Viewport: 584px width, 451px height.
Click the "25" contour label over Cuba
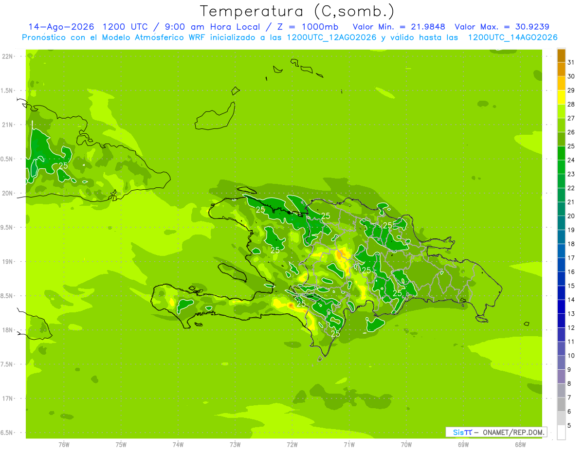(63, 165)
